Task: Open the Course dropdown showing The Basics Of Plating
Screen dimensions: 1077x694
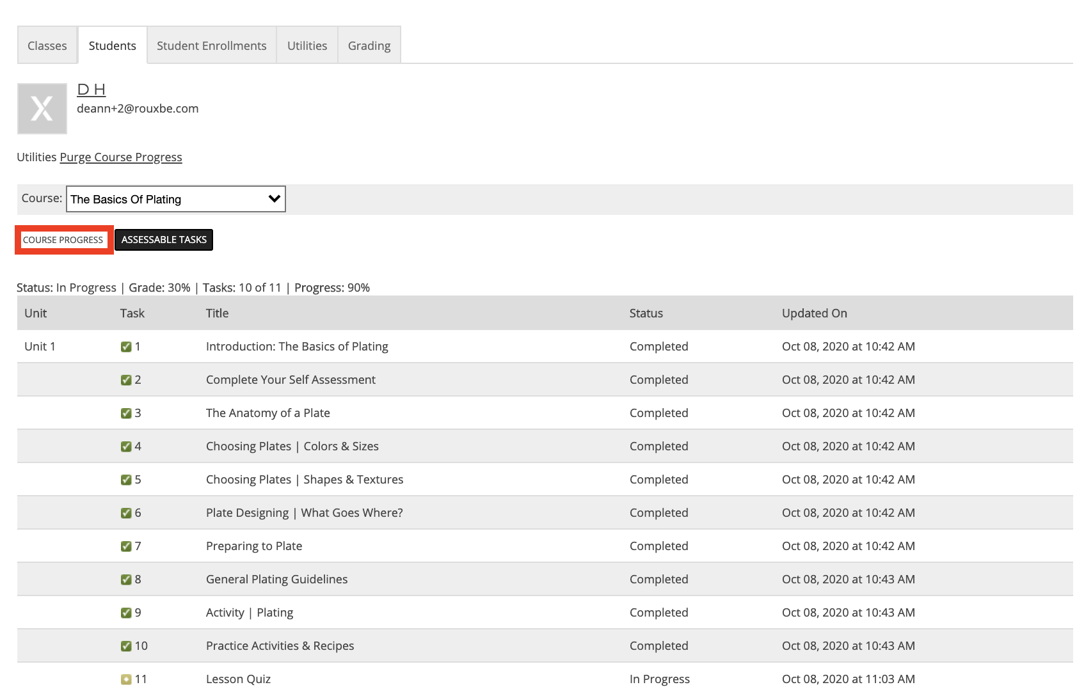Action: coord(176,199)
